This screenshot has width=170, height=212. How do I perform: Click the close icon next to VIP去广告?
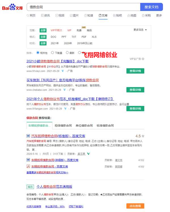(x=143, y=59)
